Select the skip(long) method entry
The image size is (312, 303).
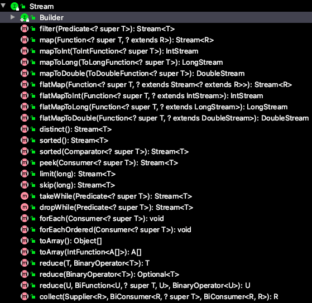[x=77, y=185]
